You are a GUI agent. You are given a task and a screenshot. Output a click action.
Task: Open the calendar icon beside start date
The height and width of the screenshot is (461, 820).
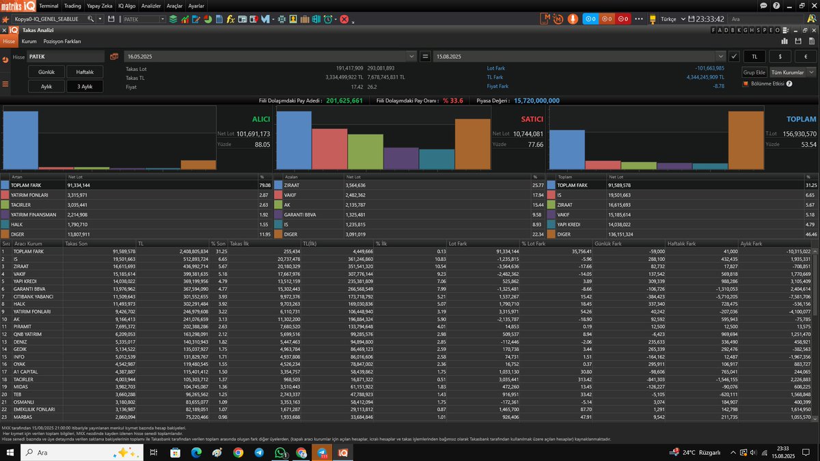tap(114, 57)
